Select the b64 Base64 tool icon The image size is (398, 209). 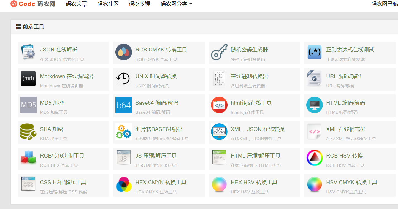point(123,105)
